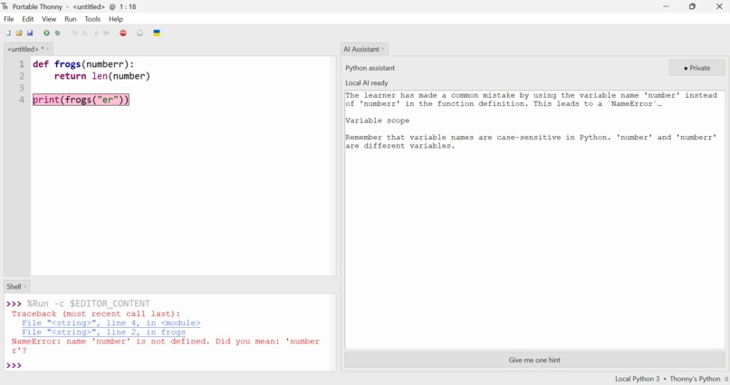
Task: Open the Run menu
Action: point(71,19)
